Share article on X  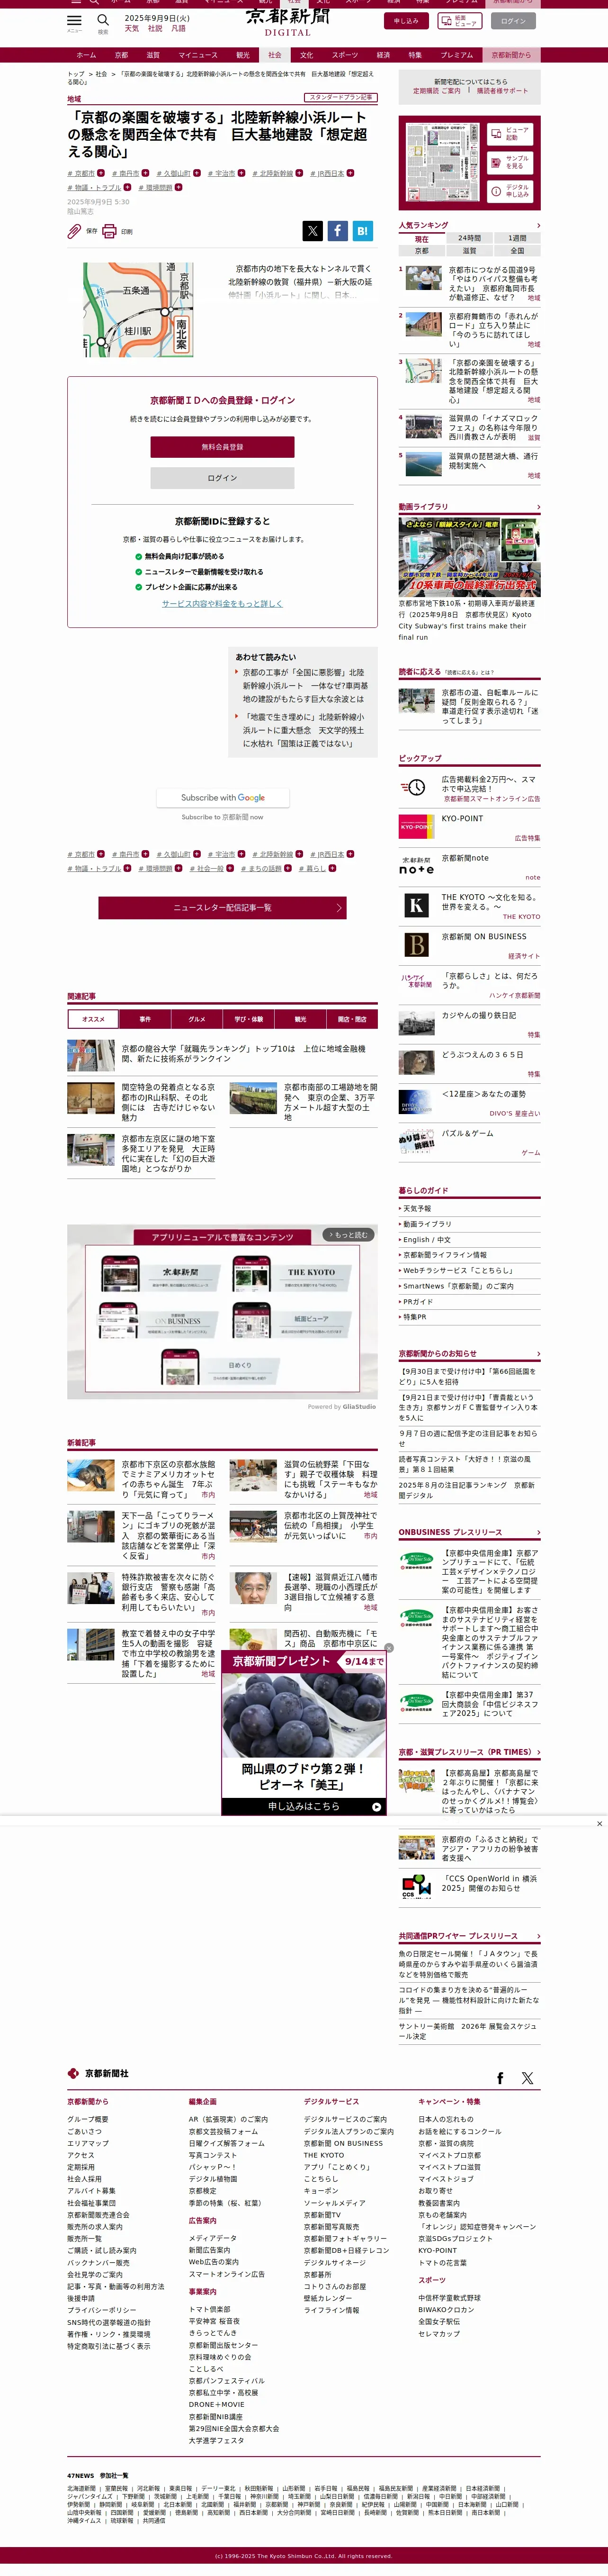click(x=313, y=231)
